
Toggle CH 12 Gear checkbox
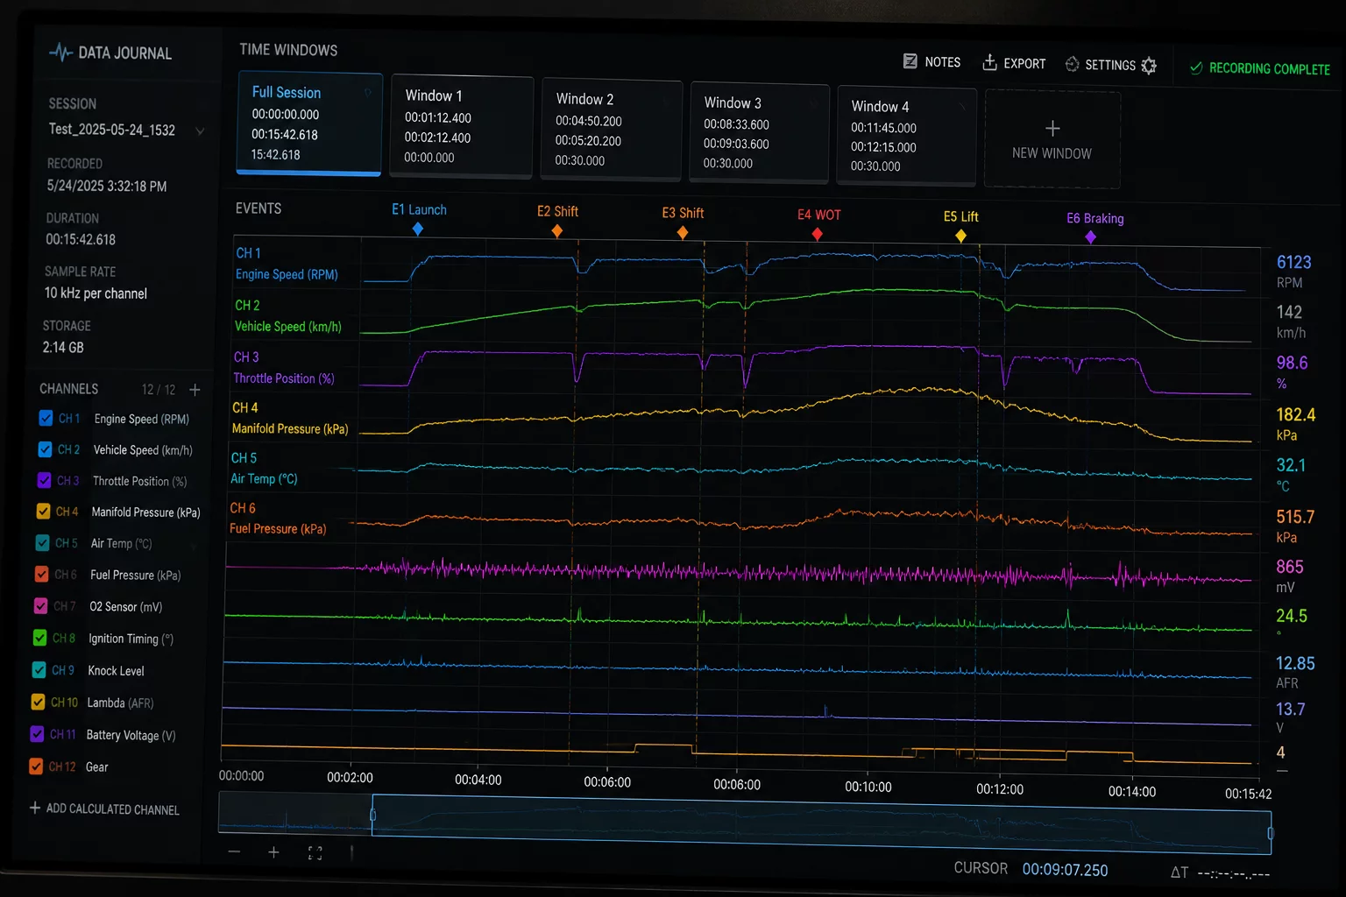pyautogui.click(x=36, y=766)
